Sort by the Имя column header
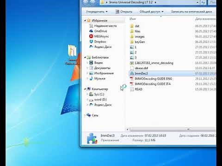 pos(133,19)
